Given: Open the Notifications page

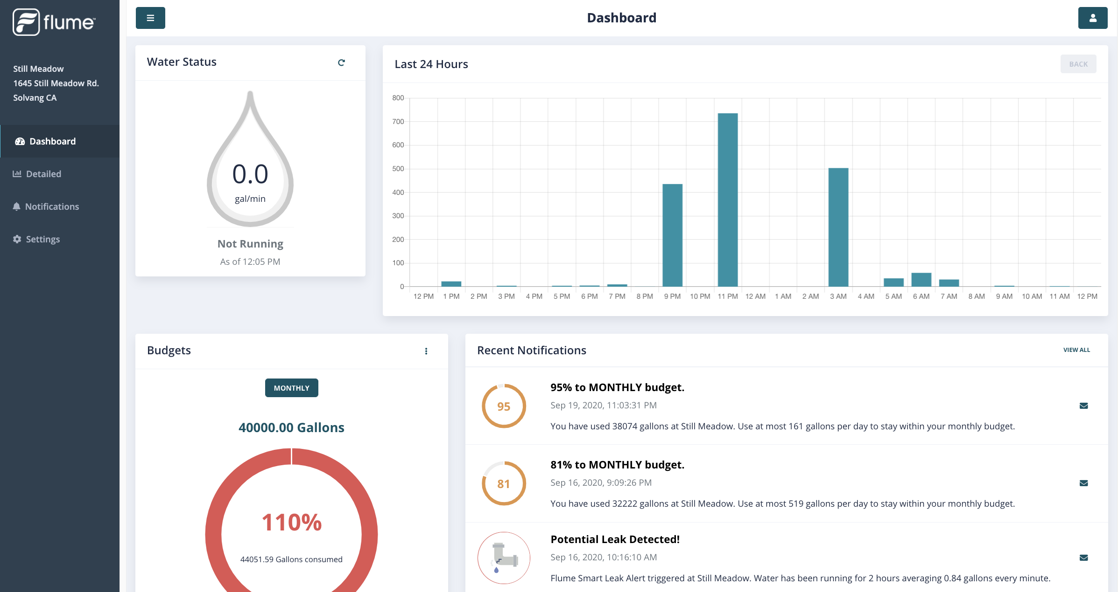Looking at the screenshot, I should (60, 207).
